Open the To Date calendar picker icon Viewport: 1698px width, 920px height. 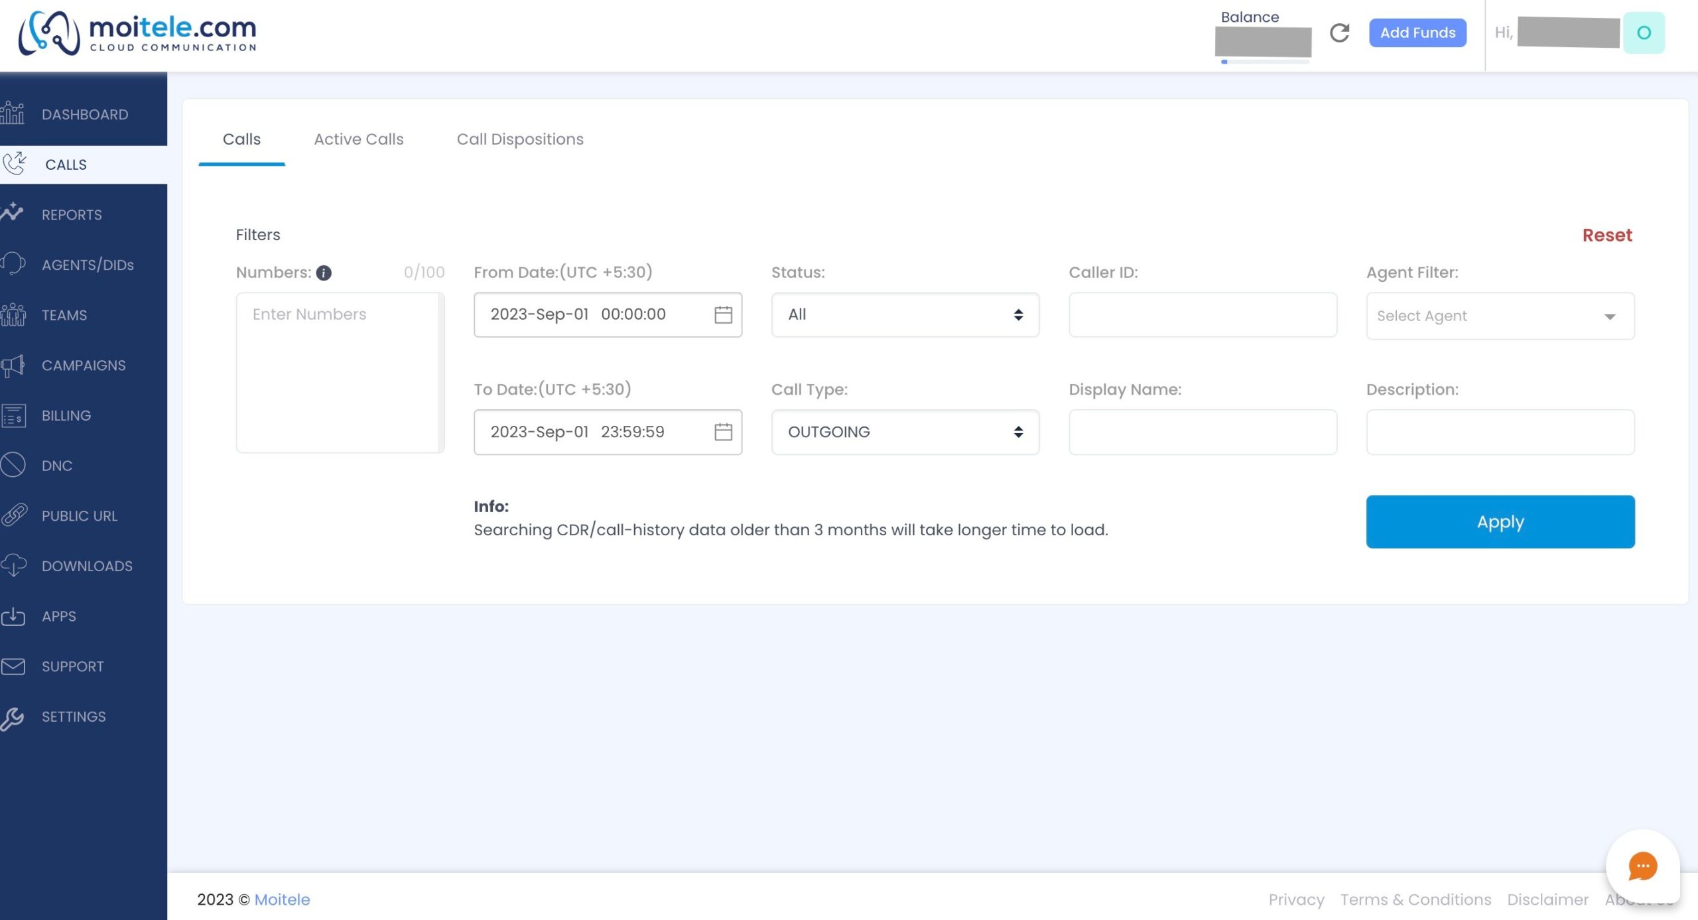tap(723, 432)
